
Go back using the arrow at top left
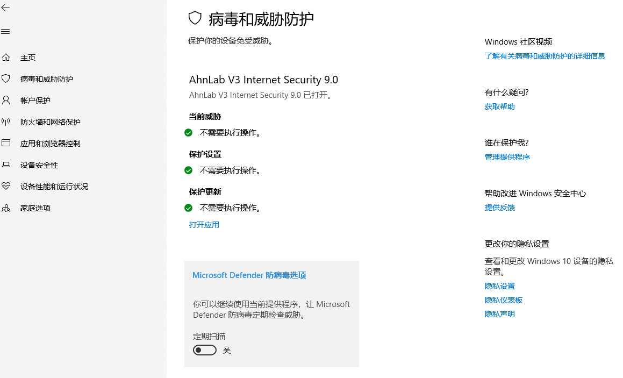click(x=6, y=8)
